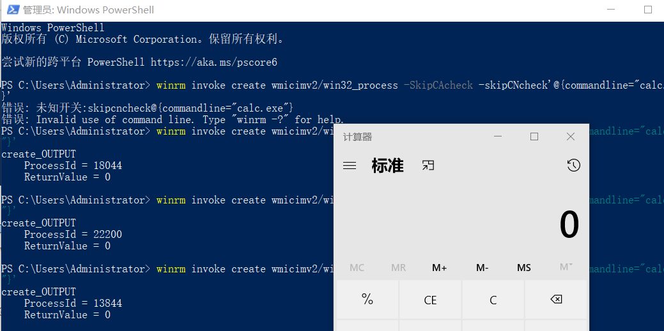Open the calculator hamburger navigation menu

pyautogui.click(x=350, y=165)
